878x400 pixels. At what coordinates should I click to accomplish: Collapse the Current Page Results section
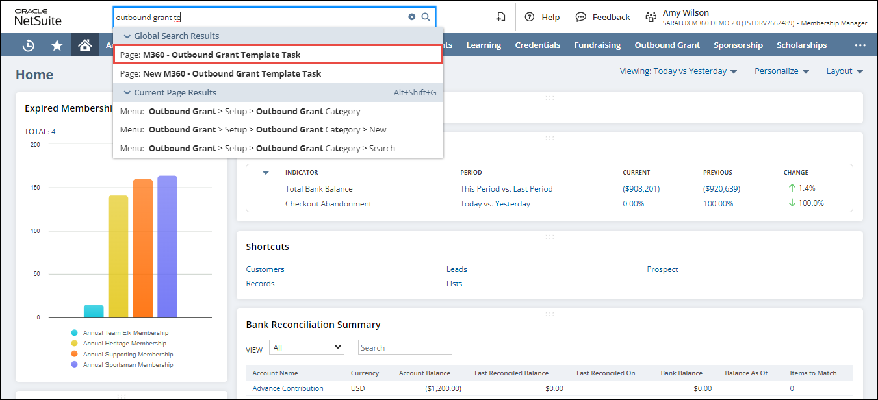click(127, 93)
